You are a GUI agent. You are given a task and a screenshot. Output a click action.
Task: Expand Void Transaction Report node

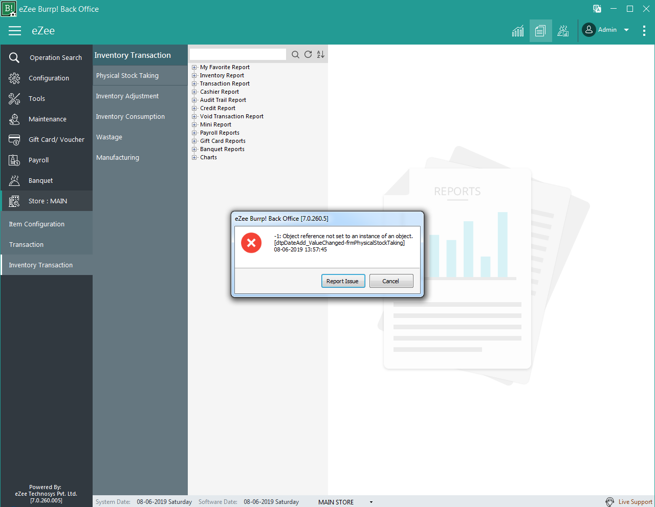point(194,116)
